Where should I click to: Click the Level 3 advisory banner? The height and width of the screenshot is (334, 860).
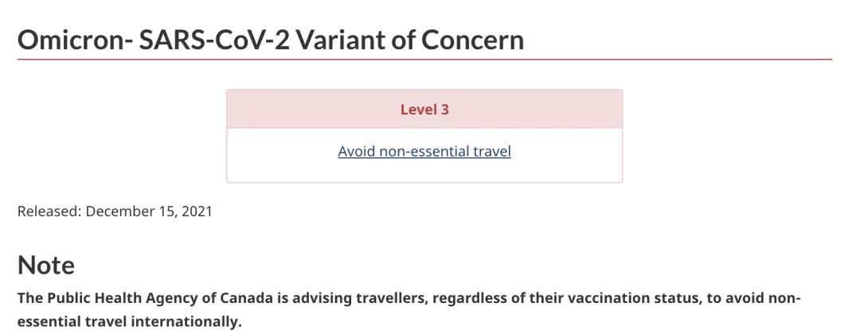click(x=424, y=109)
